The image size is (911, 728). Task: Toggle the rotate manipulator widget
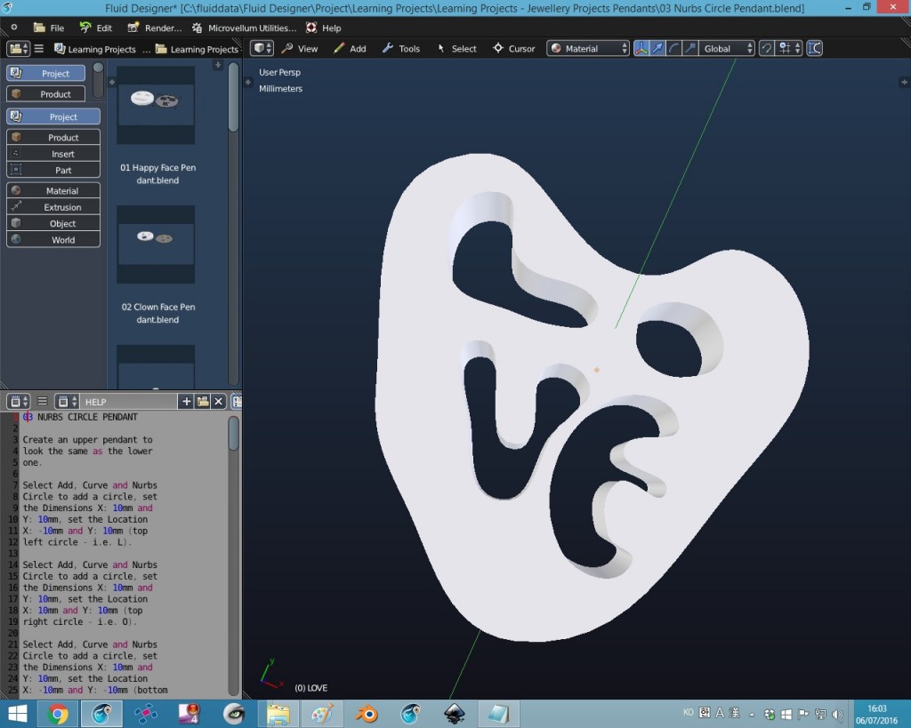[673, 48]
